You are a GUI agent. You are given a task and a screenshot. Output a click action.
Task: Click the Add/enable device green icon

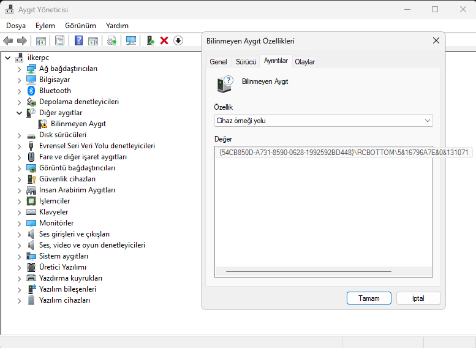point(151,40)
